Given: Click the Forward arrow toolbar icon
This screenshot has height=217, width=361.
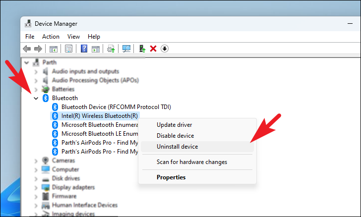Looking at the screenshot, I should pyautogui.click(x=38, y=49).
